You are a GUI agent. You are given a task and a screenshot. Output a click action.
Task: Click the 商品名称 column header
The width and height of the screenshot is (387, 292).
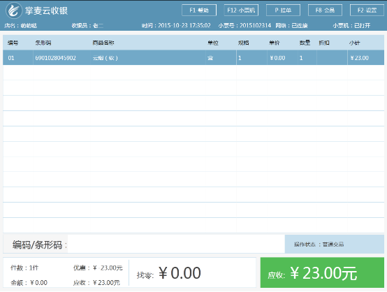coord(103,43)
